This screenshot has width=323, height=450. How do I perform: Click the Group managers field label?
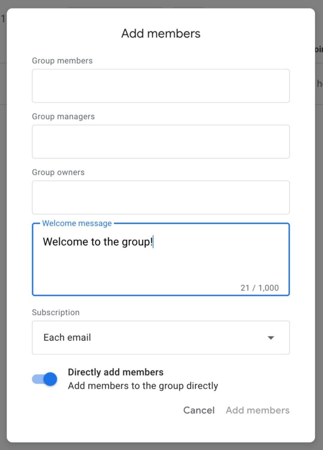63,116
